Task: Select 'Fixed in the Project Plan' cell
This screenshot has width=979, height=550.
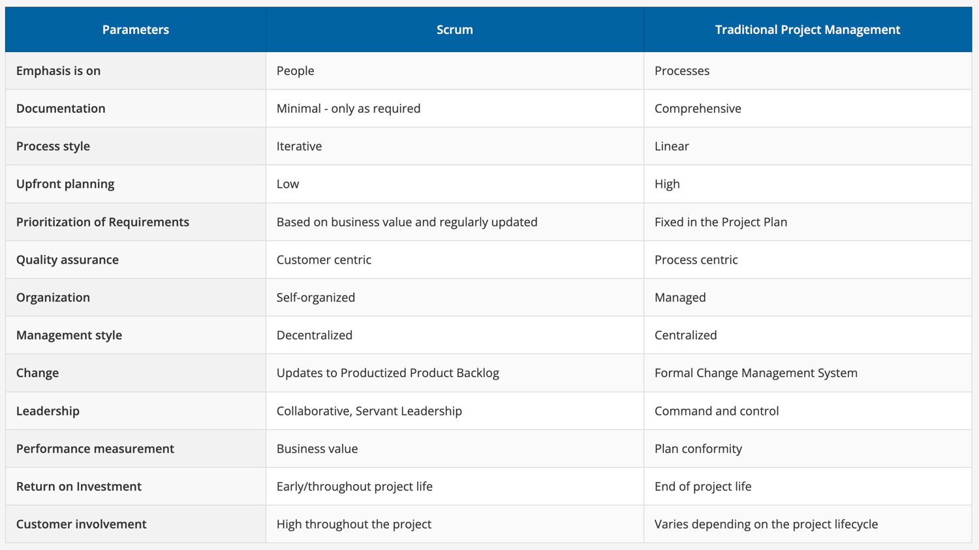Action: (x=721, y=222)
